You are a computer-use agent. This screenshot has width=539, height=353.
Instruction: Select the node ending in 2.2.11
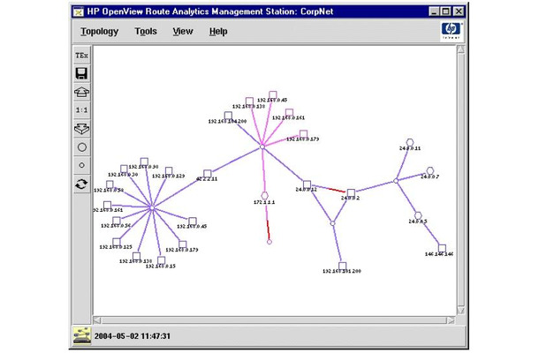pos(208,173)
